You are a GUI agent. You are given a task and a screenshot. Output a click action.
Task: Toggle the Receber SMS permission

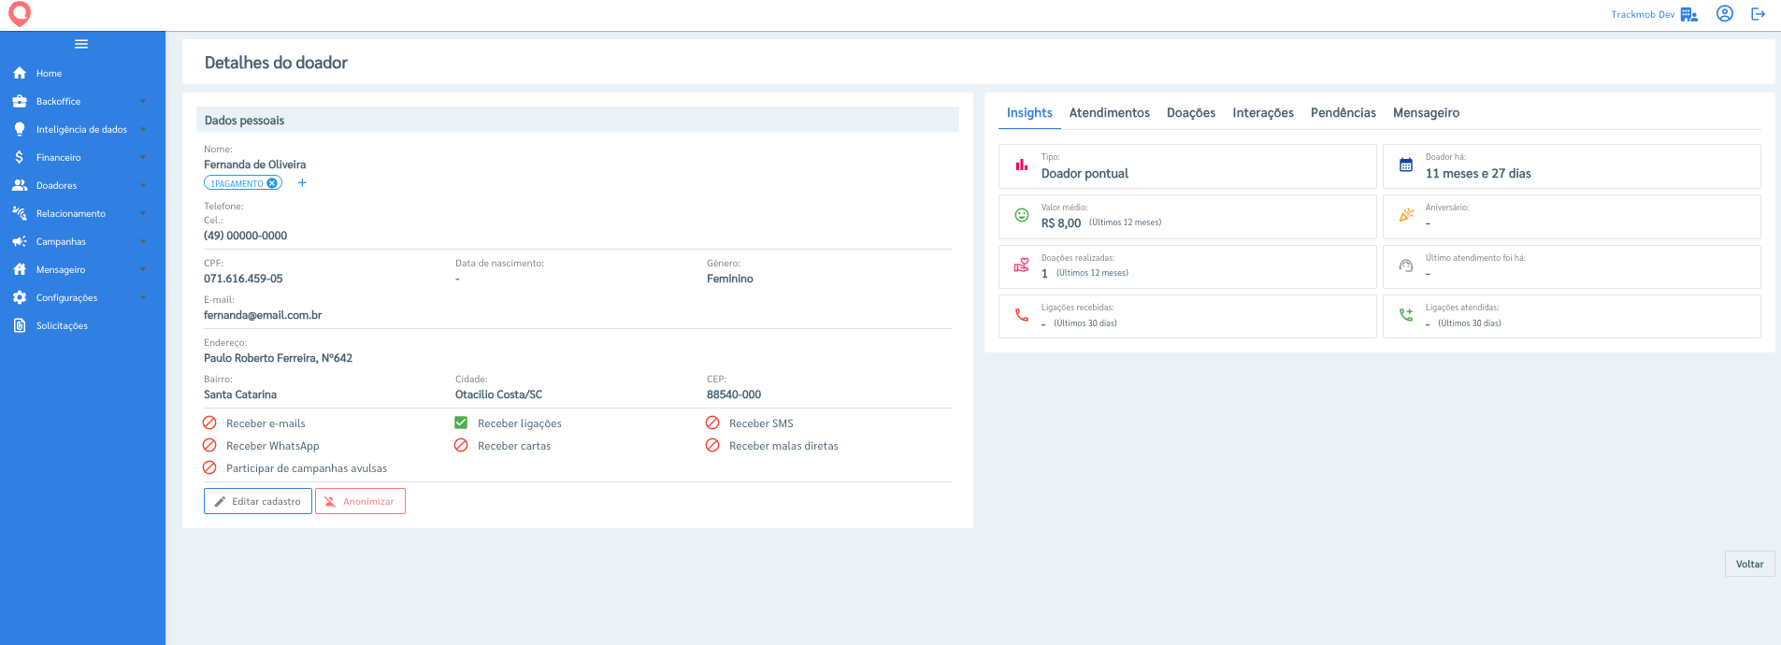(x=712, y=423)
